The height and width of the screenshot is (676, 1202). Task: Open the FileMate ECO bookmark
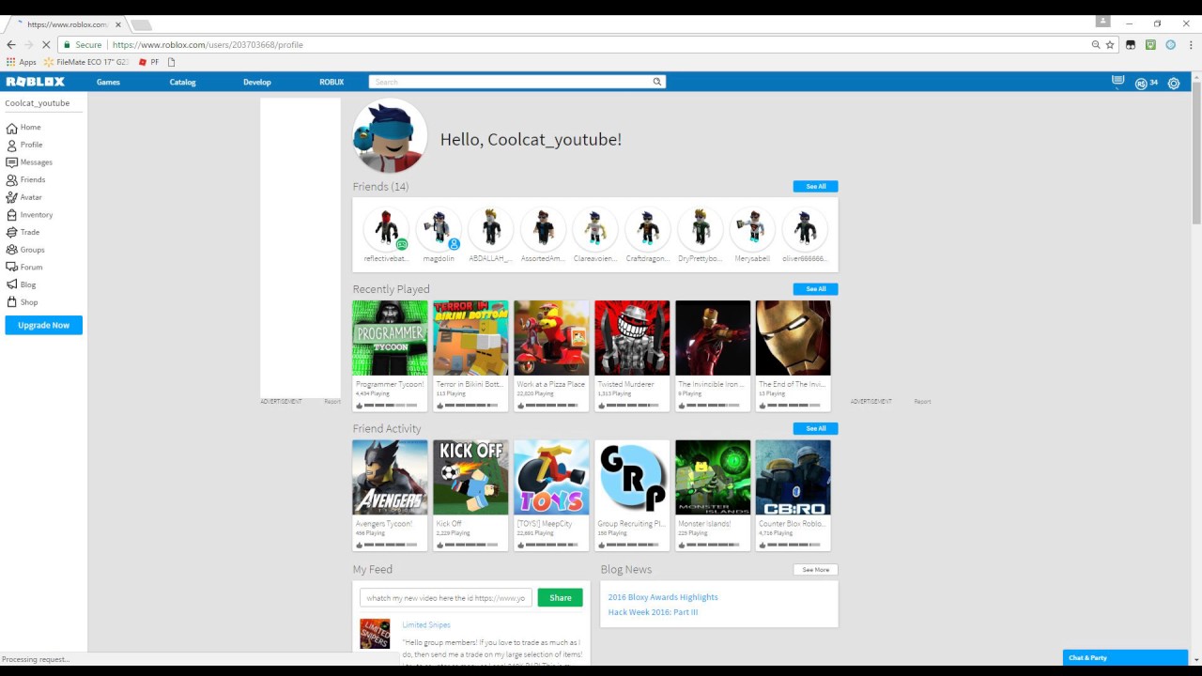click(86, 62)
